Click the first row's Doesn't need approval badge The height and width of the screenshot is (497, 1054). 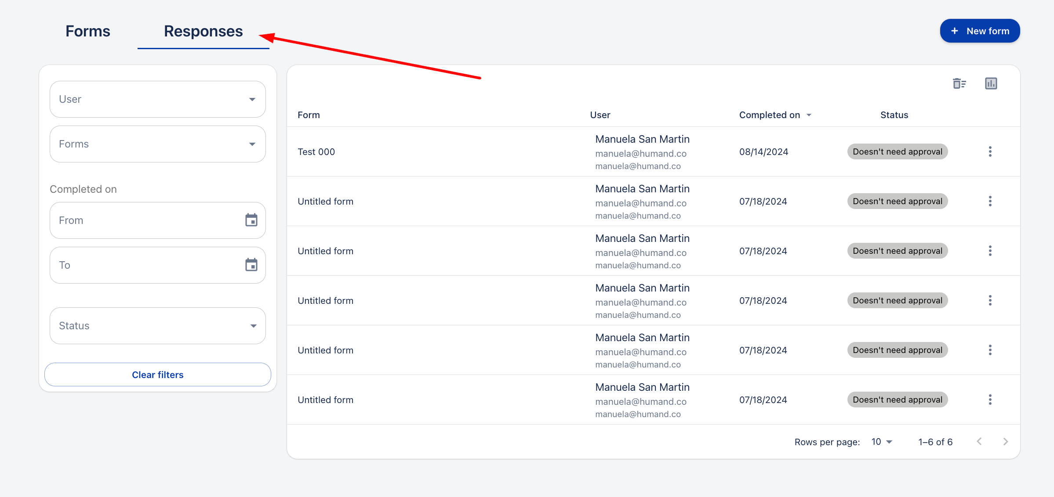[897, 152]
